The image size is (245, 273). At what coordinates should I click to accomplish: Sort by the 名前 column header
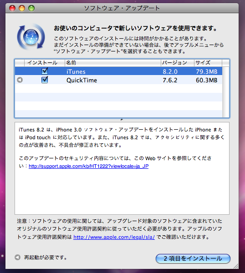[x=113, y=63]
